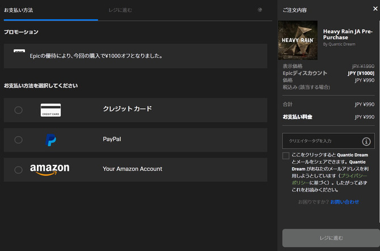Click info icon beside creator tag field
Viewport: 380px width, 251px height.
(366, 141)
